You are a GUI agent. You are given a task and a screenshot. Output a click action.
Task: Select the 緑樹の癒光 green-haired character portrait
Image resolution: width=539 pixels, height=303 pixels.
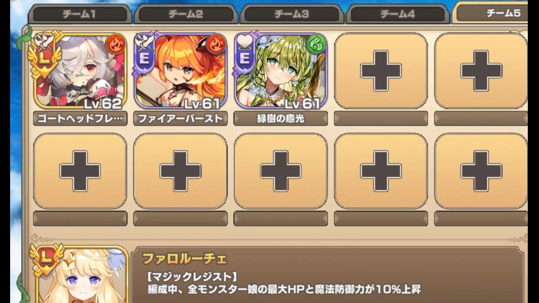[x=281, y=71]
